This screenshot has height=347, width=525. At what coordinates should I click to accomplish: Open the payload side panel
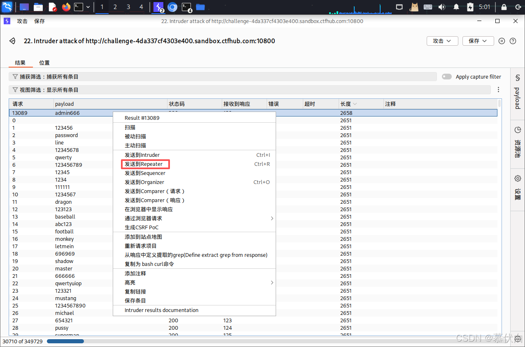pyautogui.click(x=518, y=93)
